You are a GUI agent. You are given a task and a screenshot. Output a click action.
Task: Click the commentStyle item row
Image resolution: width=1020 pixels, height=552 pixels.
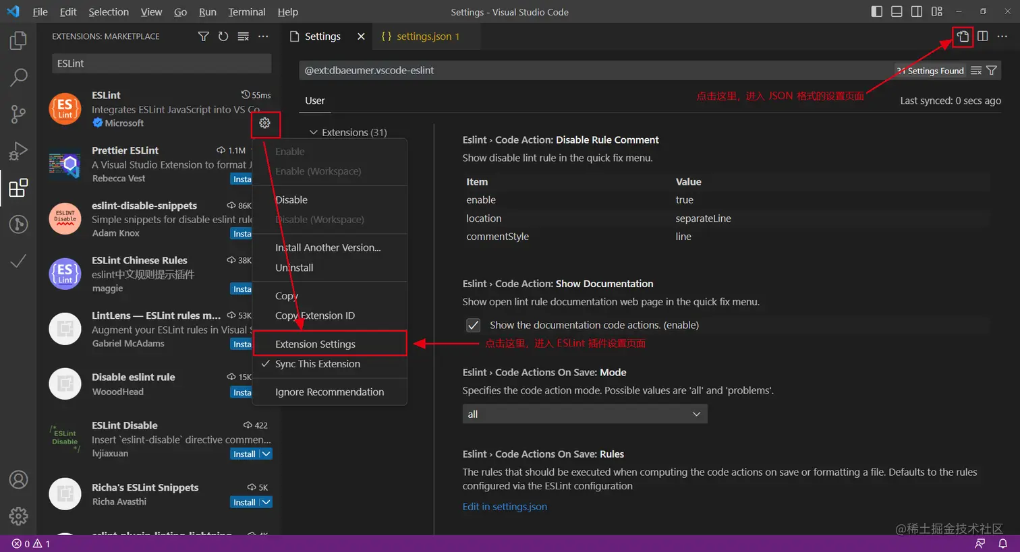[x=727, y=237]
